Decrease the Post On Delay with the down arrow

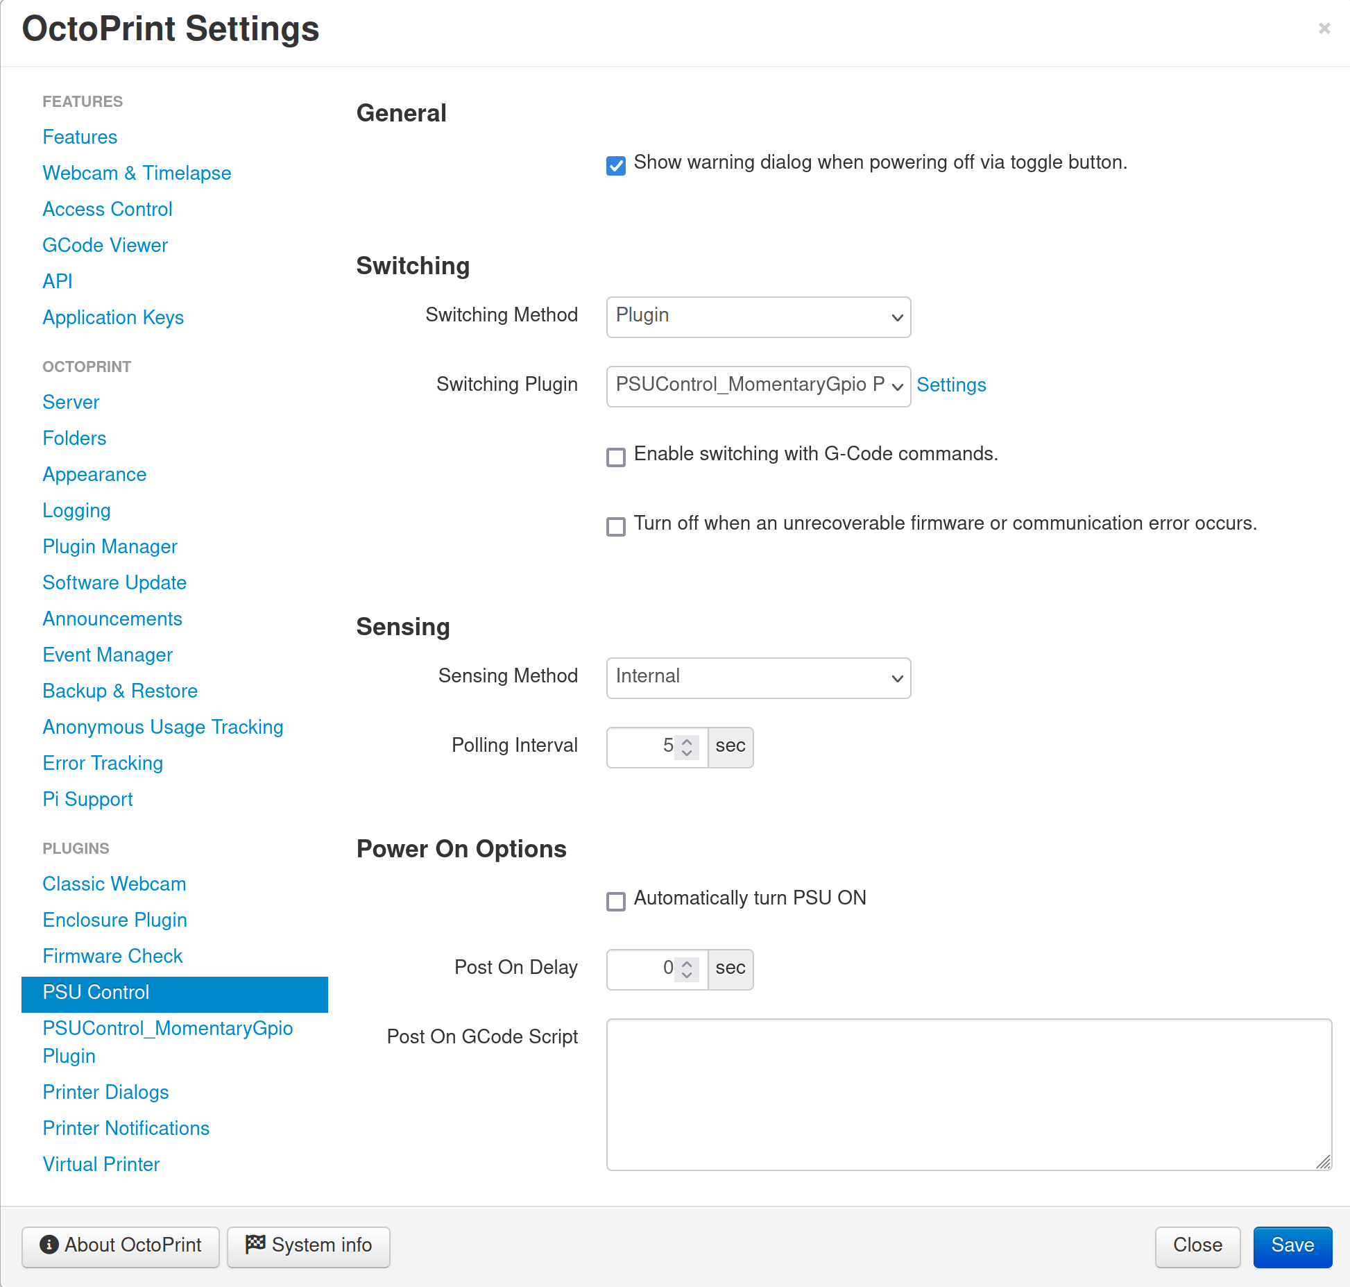pos(687,975)
